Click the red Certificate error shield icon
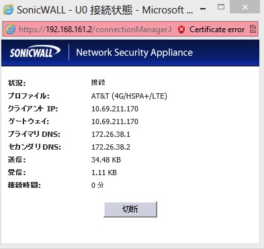 point(181,30)
